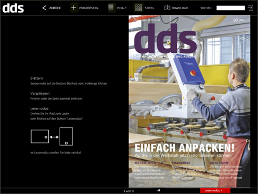Click the Inhalt label
Viewport: 258px width, 194px height.
[121, 8]
